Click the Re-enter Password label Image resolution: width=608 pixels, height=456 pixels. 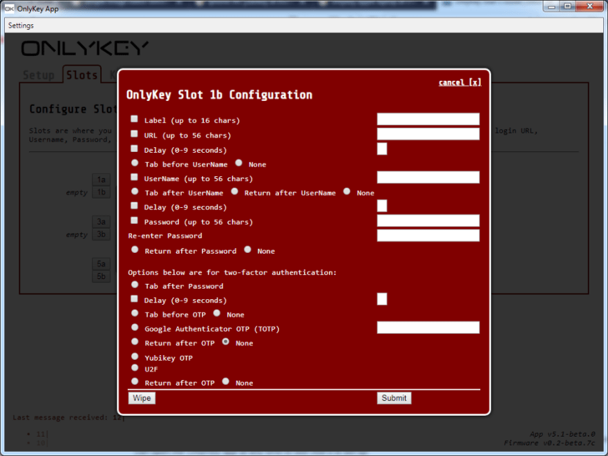pos(165,236)
